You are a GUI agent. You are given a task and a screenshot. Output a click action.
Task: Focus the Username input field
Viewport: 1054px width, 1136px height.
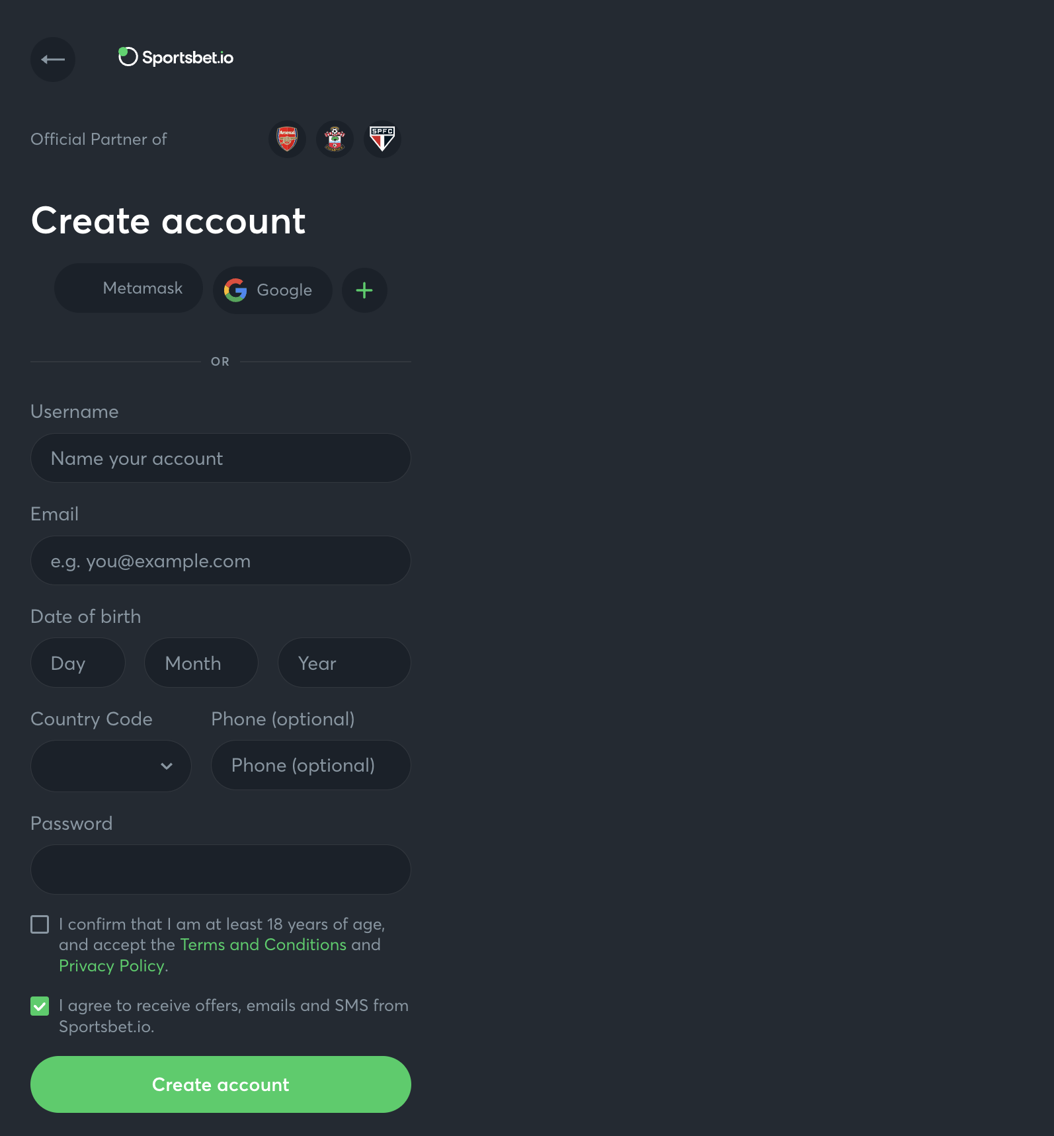pyautogui.click(x=221, y=458)
